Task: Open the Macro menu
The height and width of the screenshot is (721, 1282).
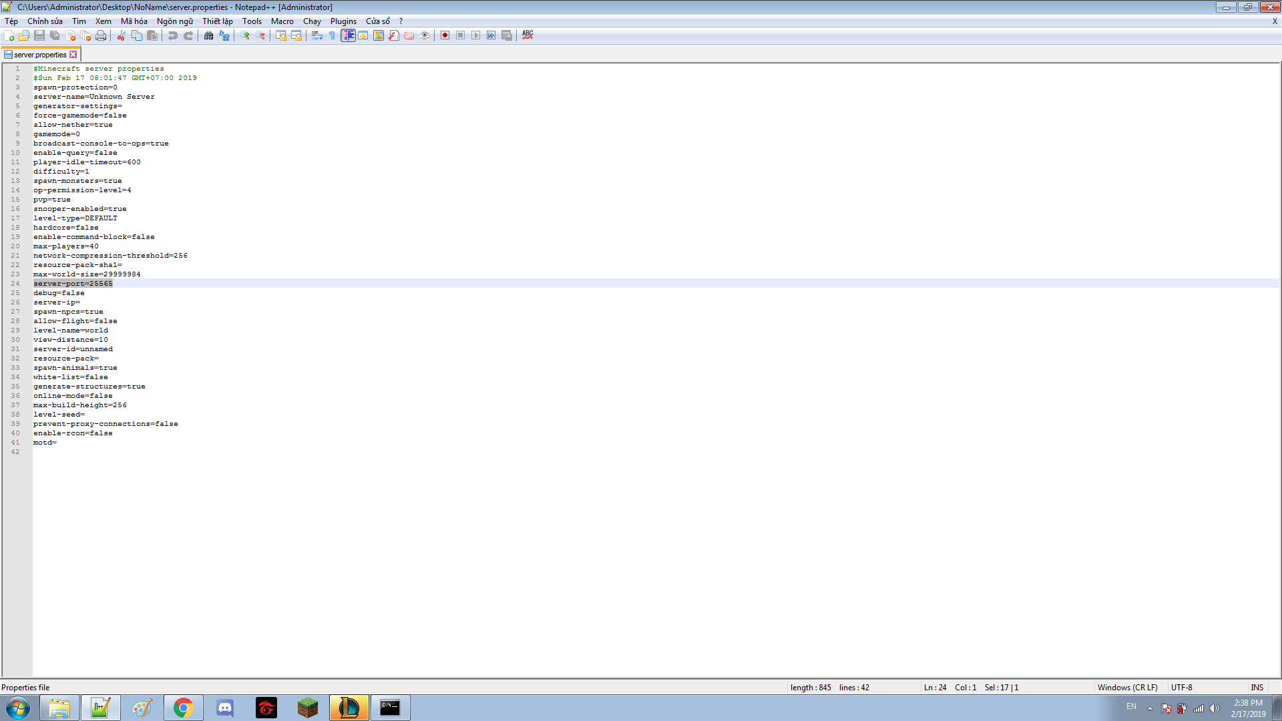Action: [x=282, y=21]
